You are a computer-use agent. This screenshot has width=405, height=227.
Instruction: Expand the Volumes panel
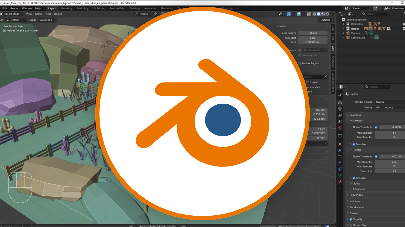348,201
